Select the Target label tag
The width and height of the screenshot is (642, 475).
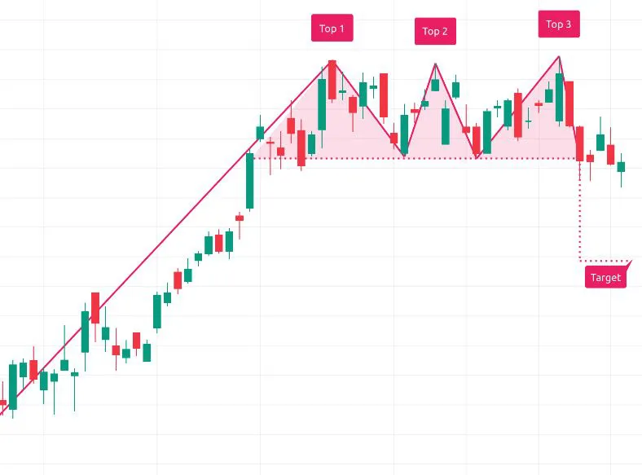click(x=605, y=277)
